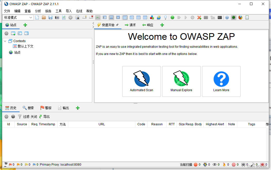
Task: Open Options via the gear icon
Action: tap(71, 17)
